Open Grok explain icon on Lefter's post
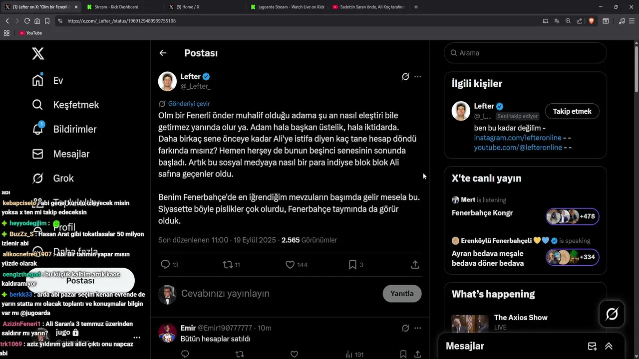639x359 pixels. pyautogui.click(x=405, y=77)
